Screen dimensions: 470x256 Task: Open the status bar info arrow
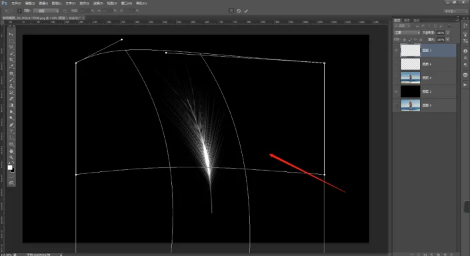tap(61, 255)
